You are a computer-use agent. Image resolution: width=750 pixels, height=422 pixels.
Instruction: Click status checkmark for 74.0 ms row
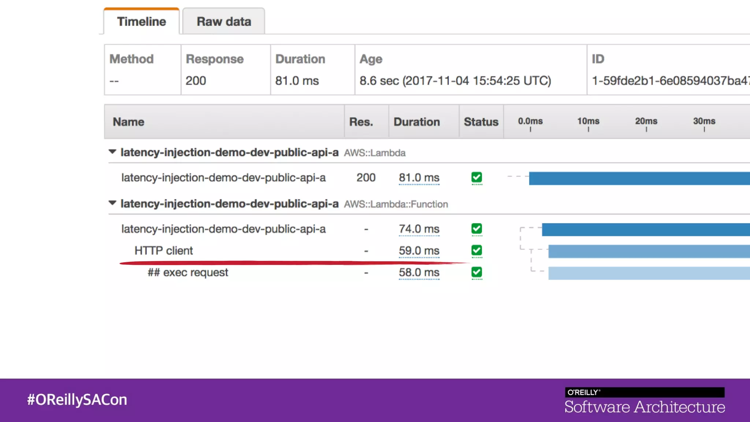click(476, 229)
